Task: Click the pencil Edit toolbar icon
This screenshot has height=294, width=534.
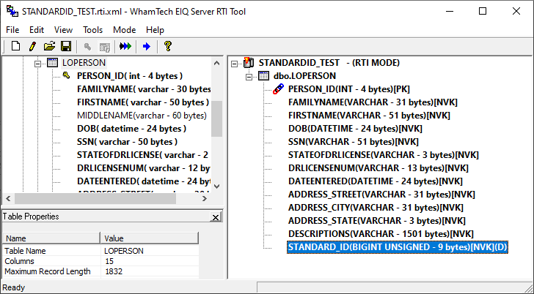Action: coord(32,46)
